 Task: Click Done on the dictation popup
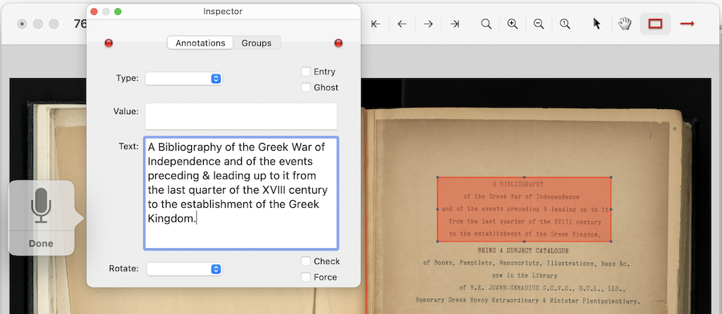pyautogui.click(x=41, y=244)
